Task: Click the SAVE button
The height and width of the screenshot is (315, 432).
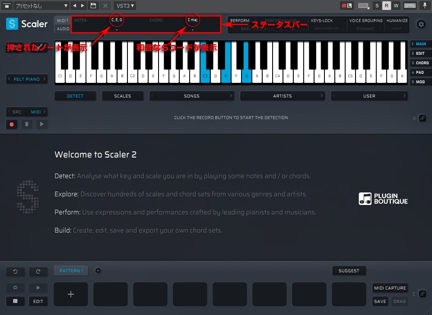Action: tap(380, 301)
